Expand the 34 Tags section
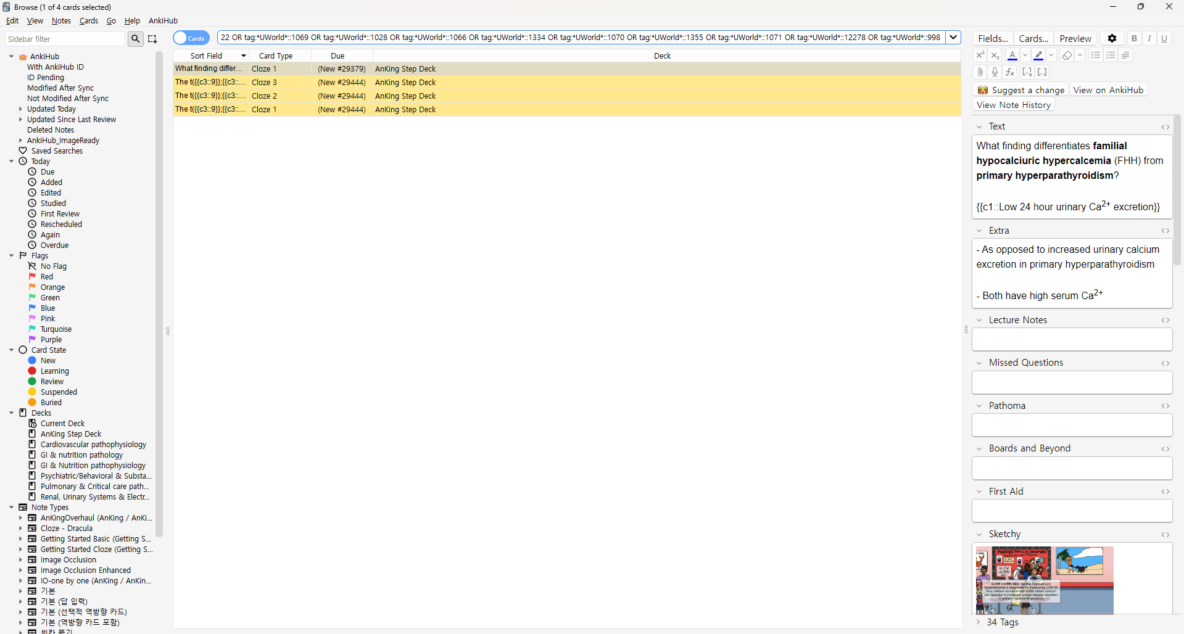1184x634 pixels. click(979, 622)
